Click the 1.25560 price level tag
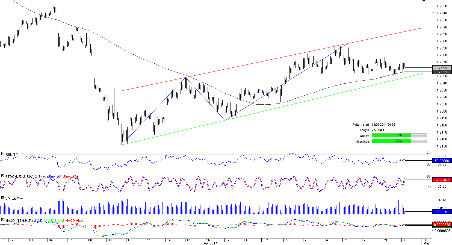 pyautogui.click(x=442, y=72)
